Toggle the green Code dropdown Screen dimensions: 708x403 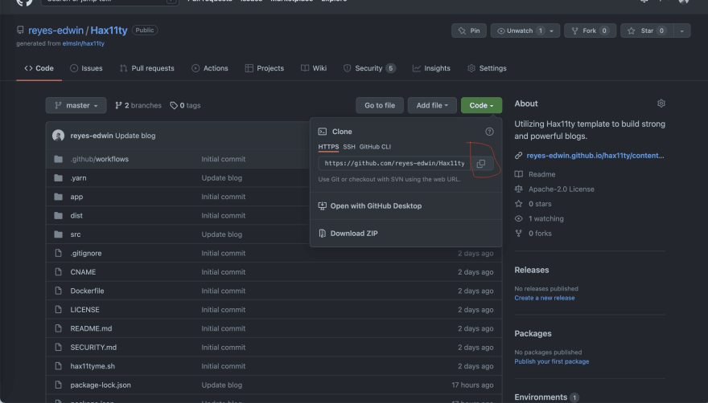[x=481, y=105]
